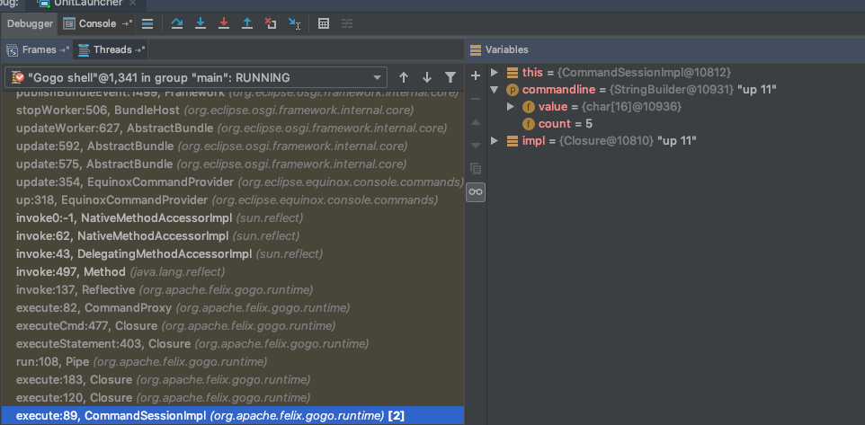Click the red Force Step Into icon

click(223, 24)
